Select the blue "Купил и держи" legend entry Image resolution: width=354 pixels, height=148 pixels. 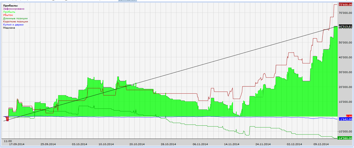[13, 24]
